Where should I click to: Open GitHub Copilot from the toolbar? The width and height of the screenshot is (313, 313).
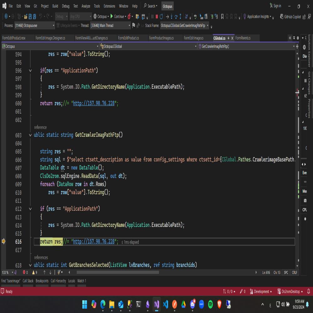click(290, 17)
